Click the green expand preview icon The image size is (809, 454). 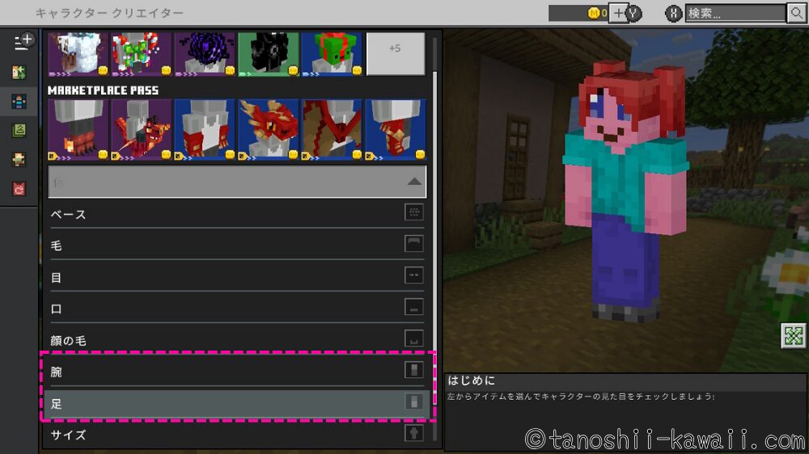[x=793, y=336]
